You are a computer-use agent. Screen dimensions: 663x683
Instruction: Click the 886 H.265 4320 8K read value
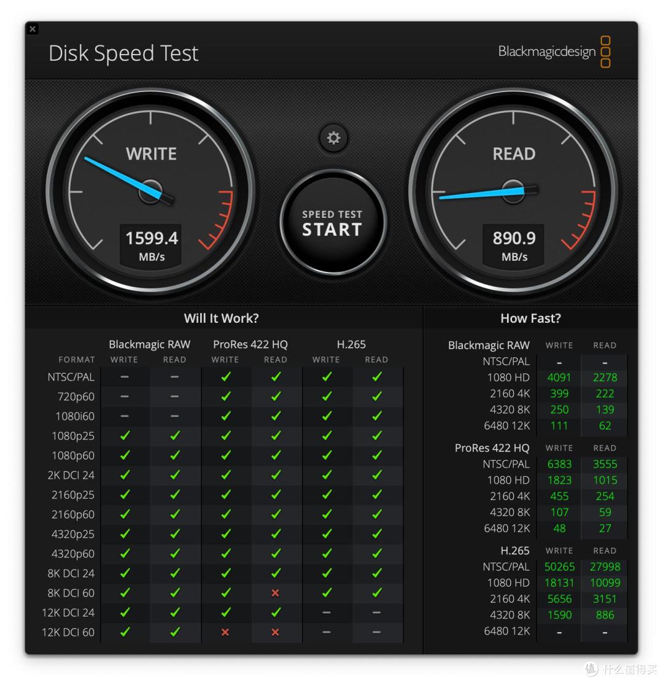[605, 615]
